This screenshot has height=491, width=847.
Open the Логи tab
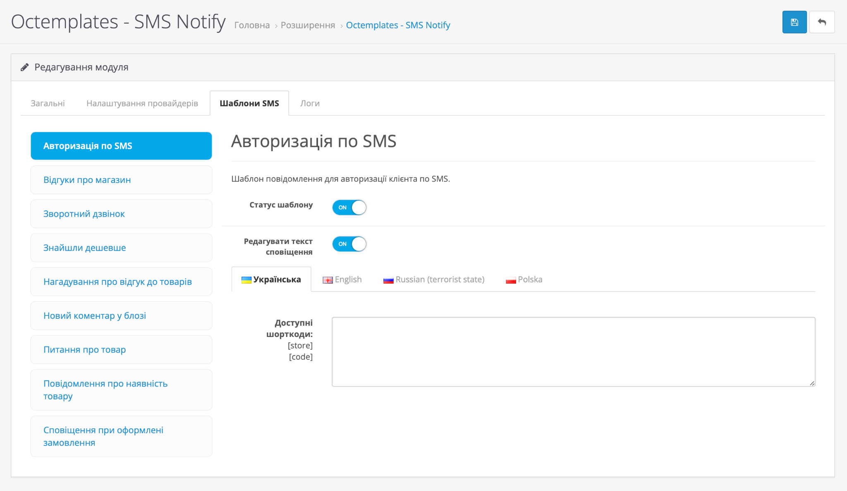coord(310,103)
